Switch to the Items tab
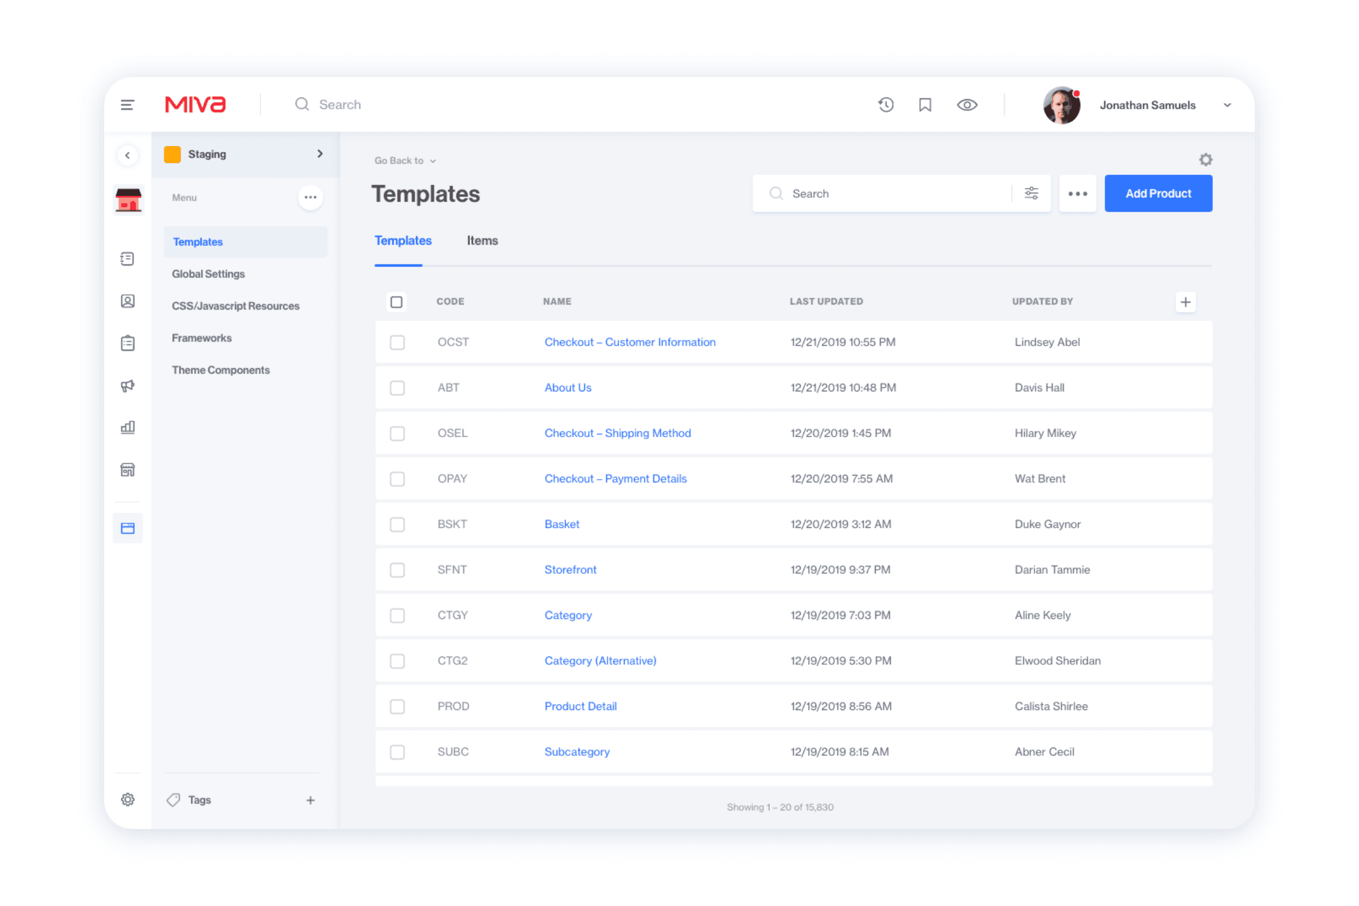 (x=482, y=240)
